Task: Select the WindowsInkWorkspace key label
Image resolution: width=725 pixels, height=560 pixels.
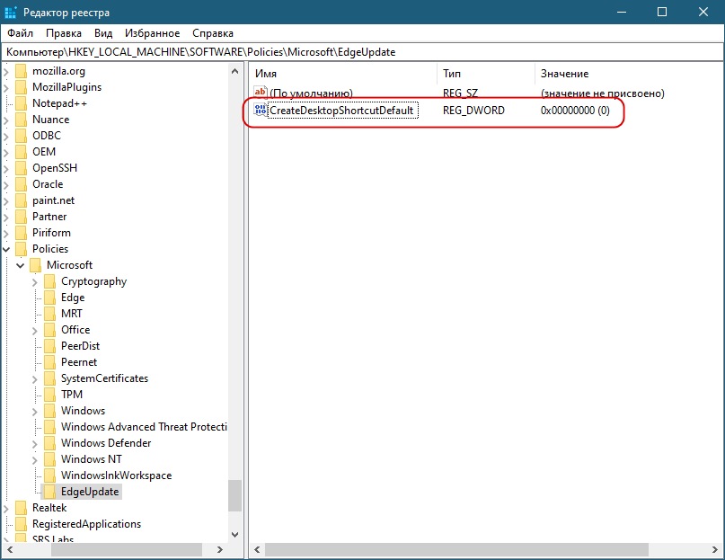Action: point(116,476)
